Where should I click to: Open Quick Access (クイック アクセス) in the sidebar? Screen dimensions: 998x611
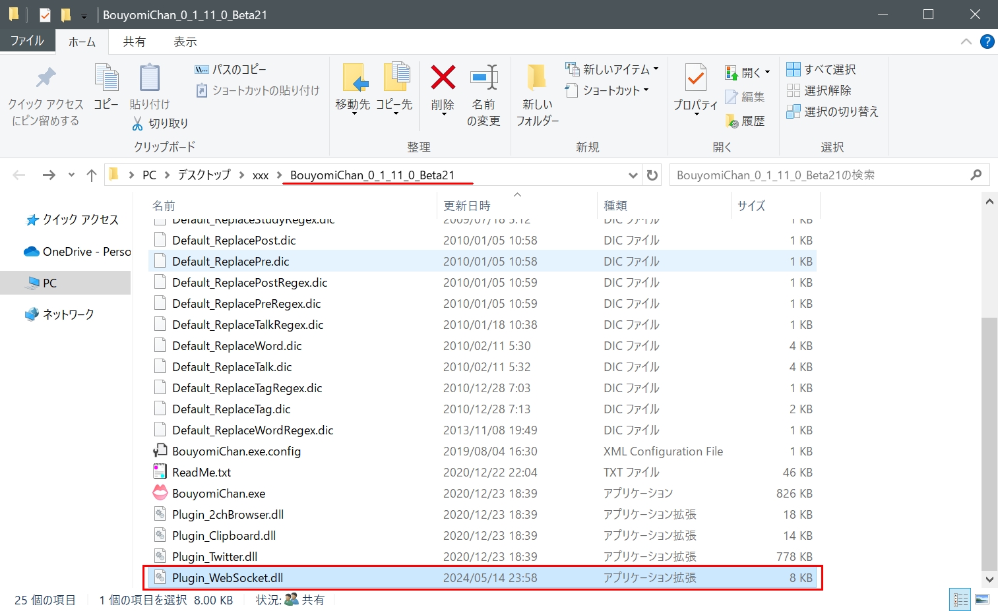[72, 219]
